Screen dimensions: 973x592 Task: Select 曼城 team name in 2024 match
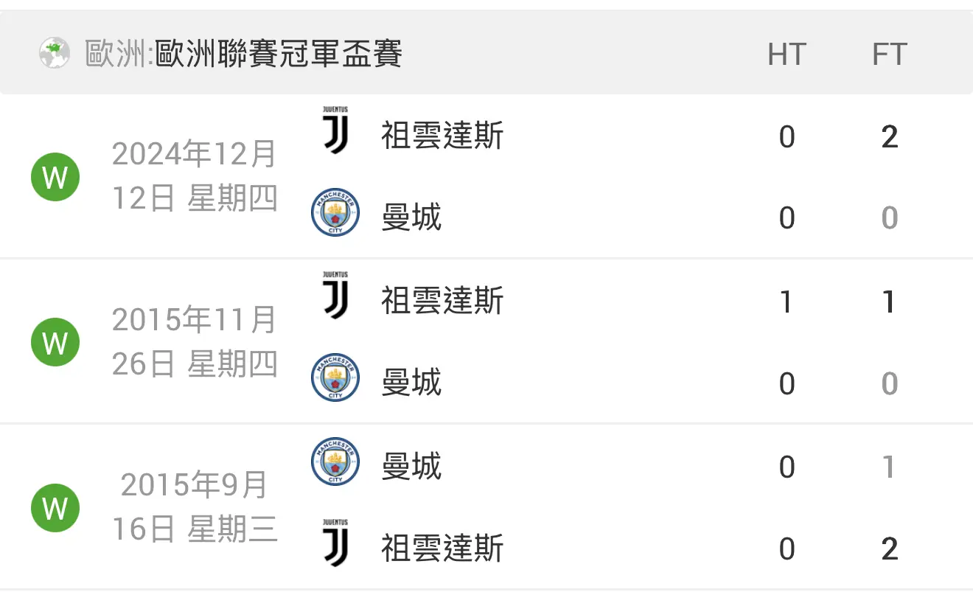(x=411, y=217)
